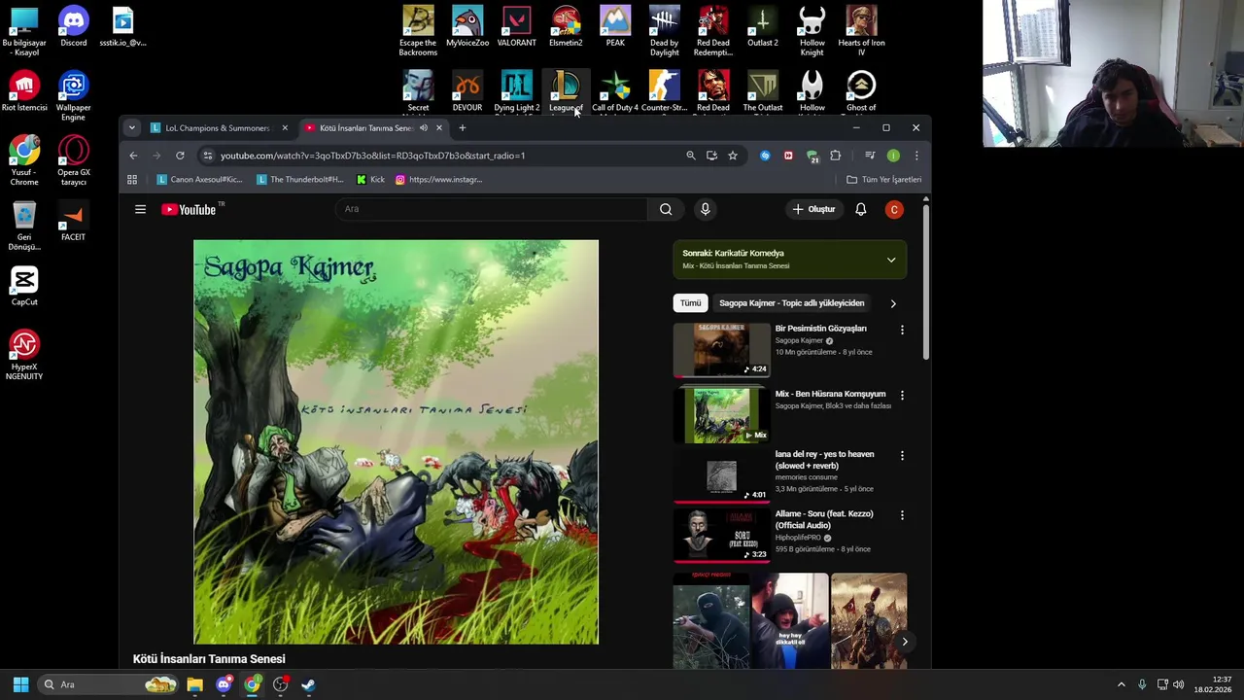Open Sagopa Kajmer channel under first video
This screenshot has width=1244, height=700.
[799, 340]
